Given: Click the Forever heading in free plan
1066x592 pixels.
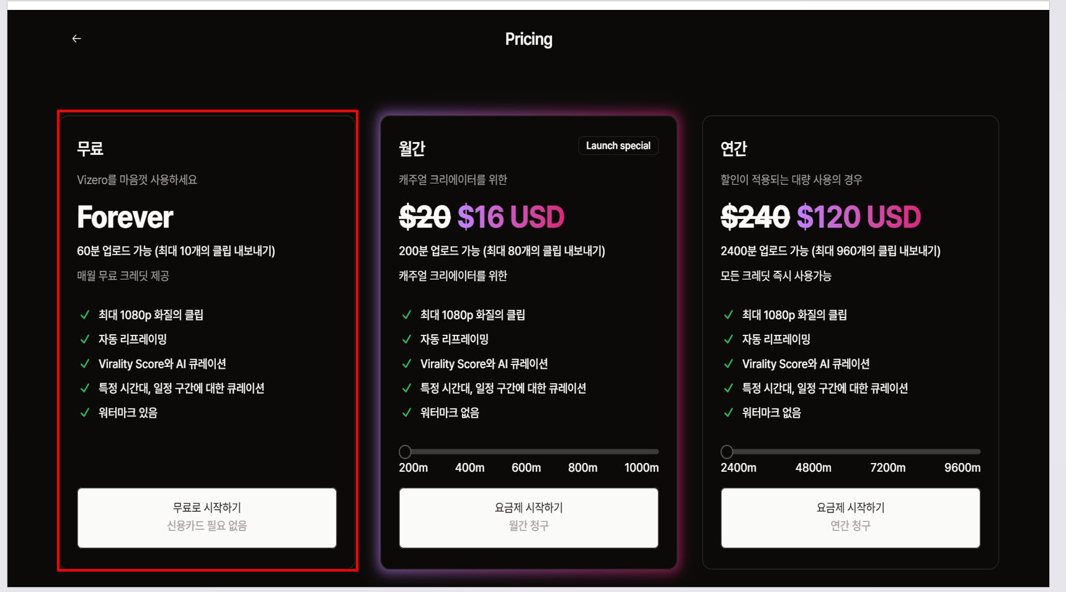Looking at the screenshot, I should tap(125, 217).
